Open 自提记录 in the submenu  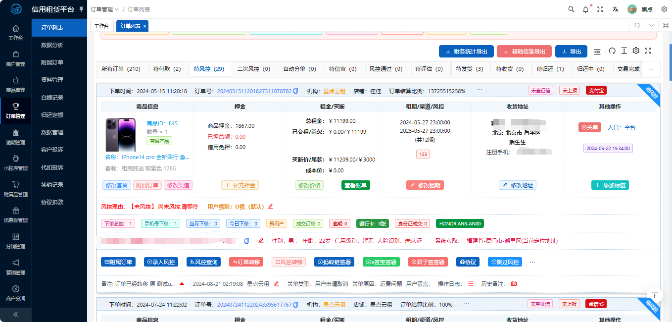click(52, 98)
